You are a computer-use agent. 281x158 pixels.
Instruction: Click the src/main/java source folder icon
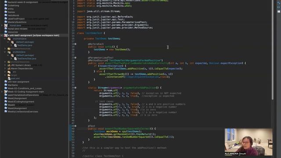click(9, 39)
